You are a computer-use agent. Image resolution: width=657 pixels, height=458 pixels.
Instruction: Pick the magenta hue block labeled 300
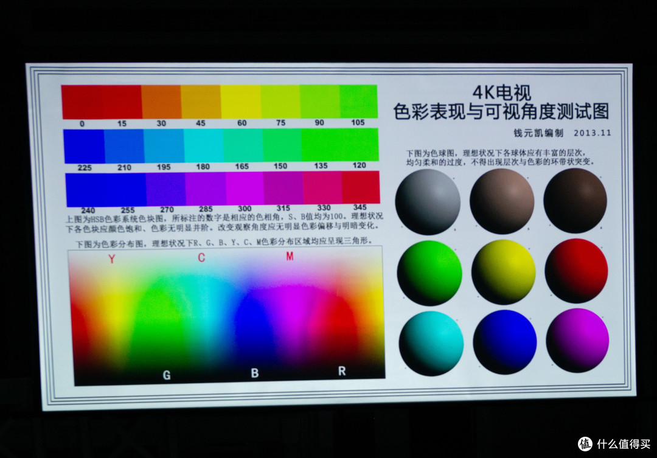[x=245, y=188]
